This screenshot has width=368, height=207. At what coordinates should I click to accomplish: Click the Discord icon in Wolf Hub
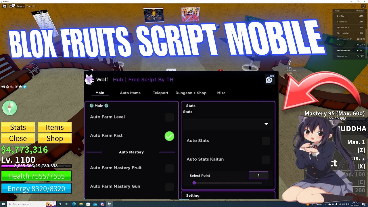[269, 80]
